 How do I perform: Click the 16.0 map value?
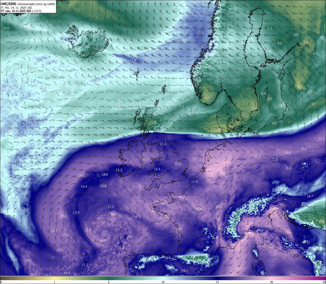click(121, 248)
